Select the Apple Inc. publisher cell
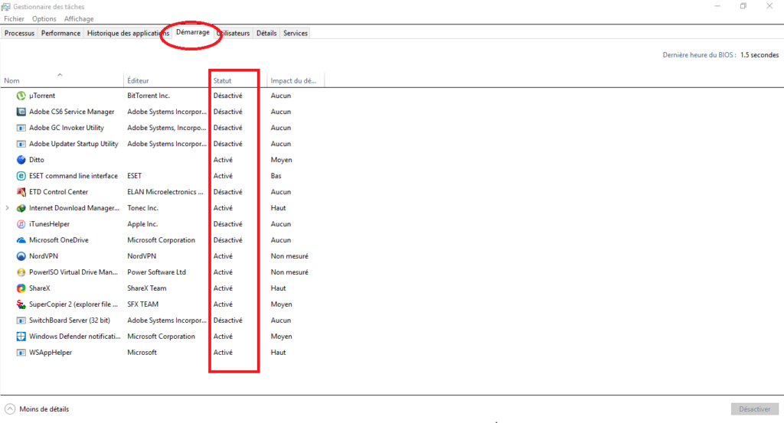The image size is (784, 423). [142, 223]
